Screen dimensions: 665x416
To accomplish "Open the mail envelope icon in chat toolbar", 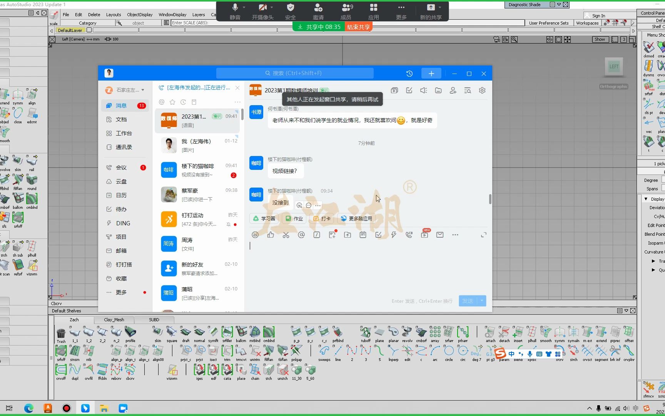I will 439,235.
